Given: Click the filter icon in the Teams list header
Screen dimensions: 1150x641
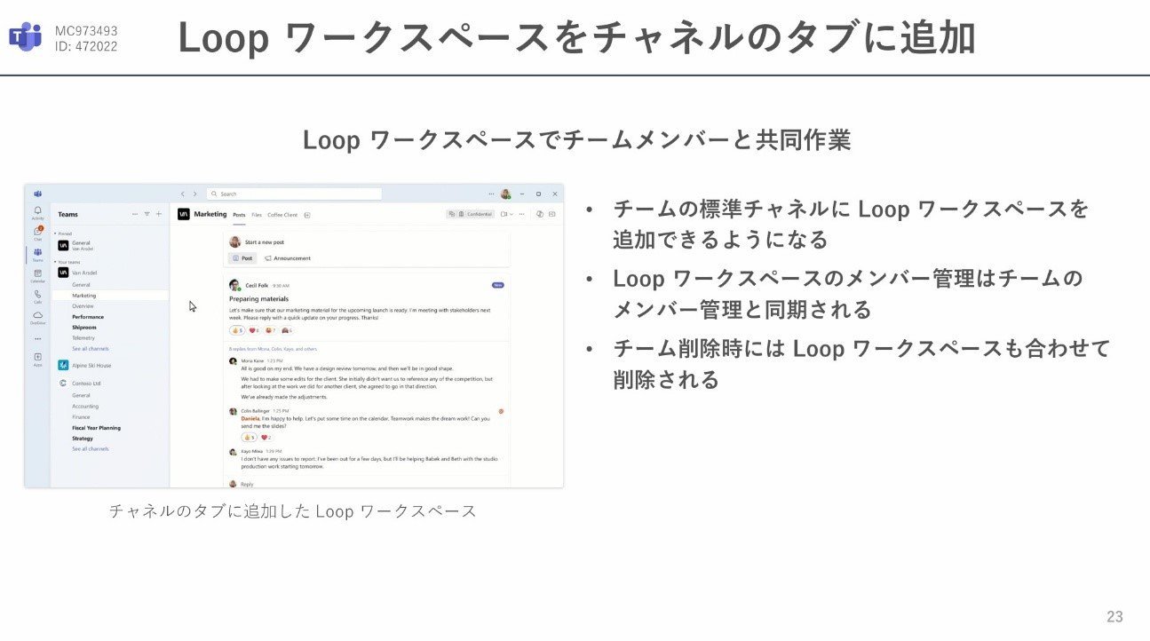Looking at the screenshot, I should 147,214.
